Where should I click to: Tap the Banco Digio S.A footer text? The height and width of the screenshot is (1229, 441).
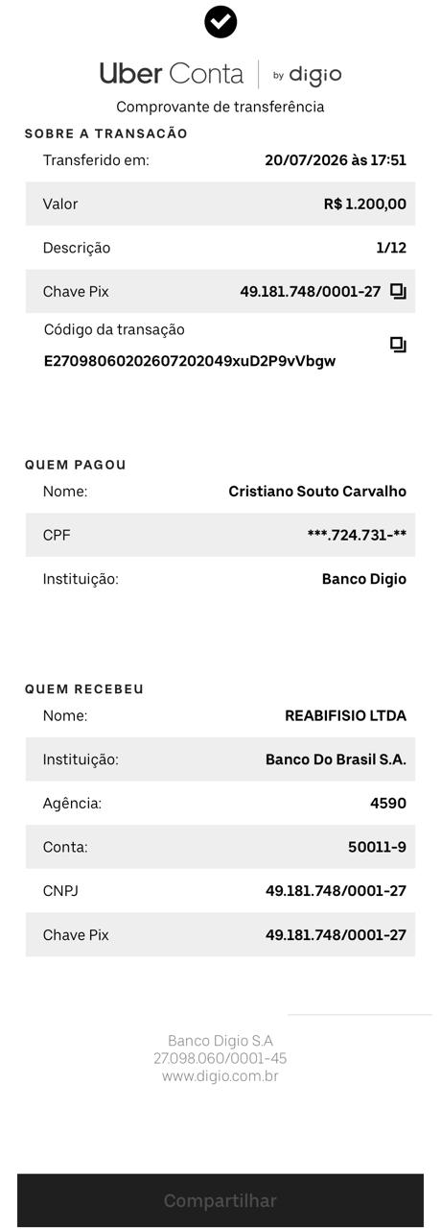tap(220, 1041)
